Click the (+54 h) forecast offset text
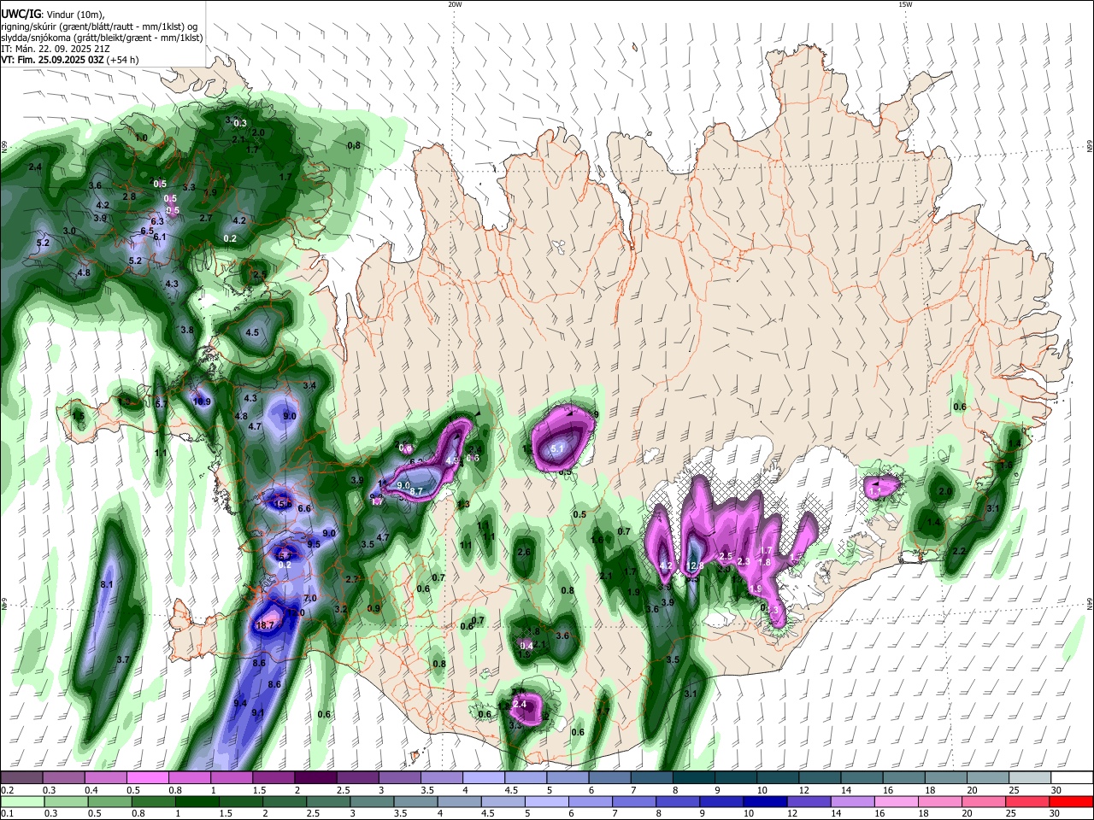The height and width of the screenshot is (820, 1094). [x=123, y=60]
